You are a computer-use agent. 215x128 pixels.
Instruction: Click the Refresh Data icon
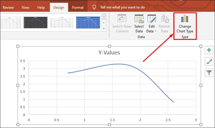(x=165, y=19)
